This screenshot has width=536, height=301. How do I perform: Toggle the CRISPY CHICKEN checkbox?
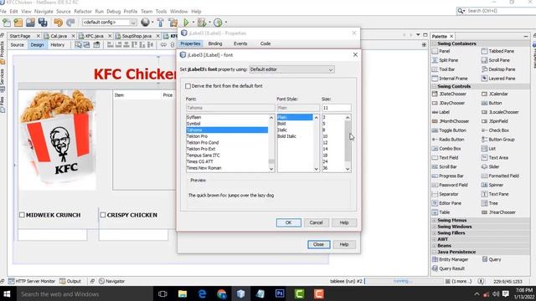click(x=103, y=215)
